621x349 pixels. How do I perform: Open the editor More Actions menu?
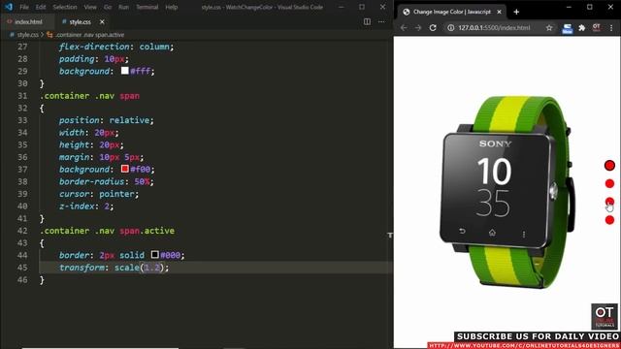click(381, 21)
